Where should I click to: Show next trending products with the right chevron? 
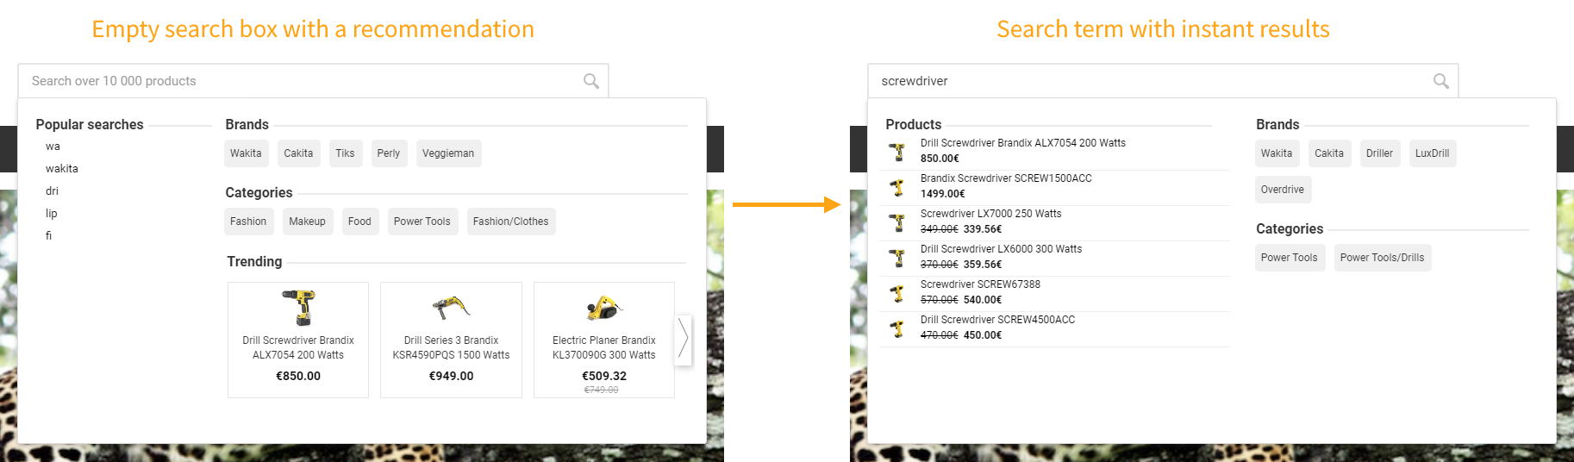tap(683, 338)
